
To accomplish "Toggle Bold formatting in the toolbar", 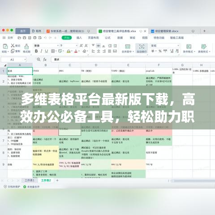I will pyautogui.click(x=36, y=51).
